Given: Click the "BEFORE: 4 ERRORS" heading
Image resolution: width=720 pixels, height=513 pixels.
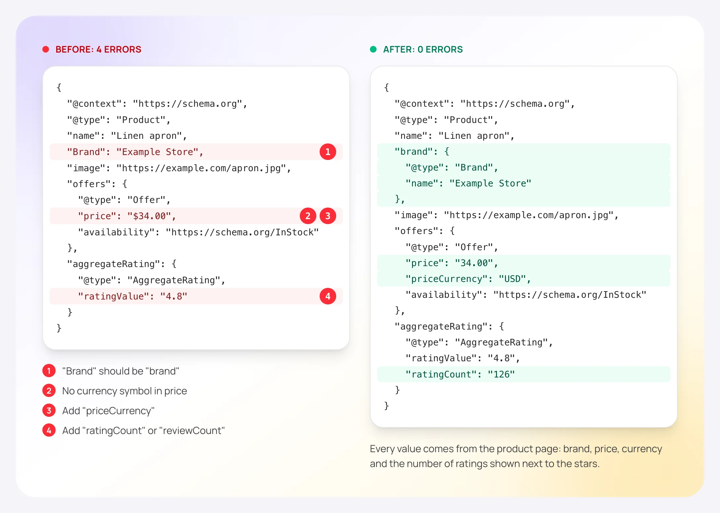Looking at the screenshot, I should pyautogui.click(x=98, y=50).
